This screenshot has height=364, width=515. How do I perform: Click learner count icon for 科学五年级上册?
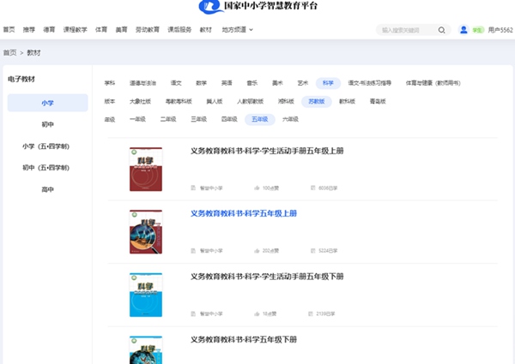click(312, 251)
